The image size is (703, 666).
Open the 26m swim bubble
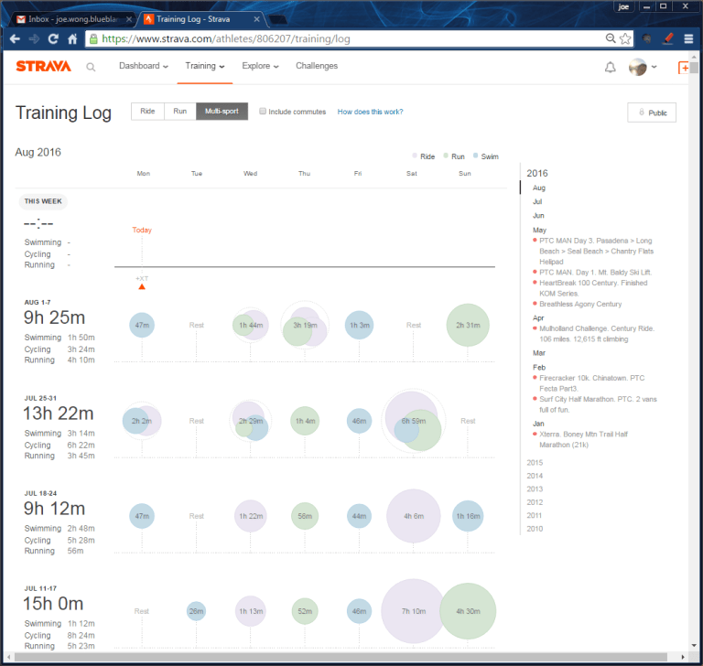[196, 611]
